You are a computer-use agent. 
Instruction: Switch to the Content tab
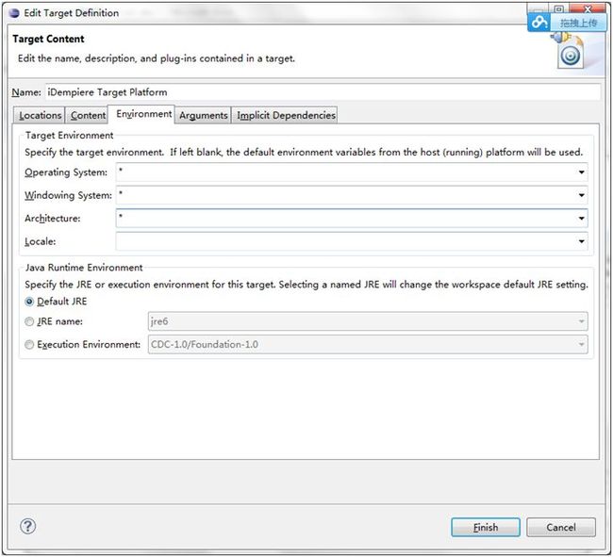click(88, 115)
